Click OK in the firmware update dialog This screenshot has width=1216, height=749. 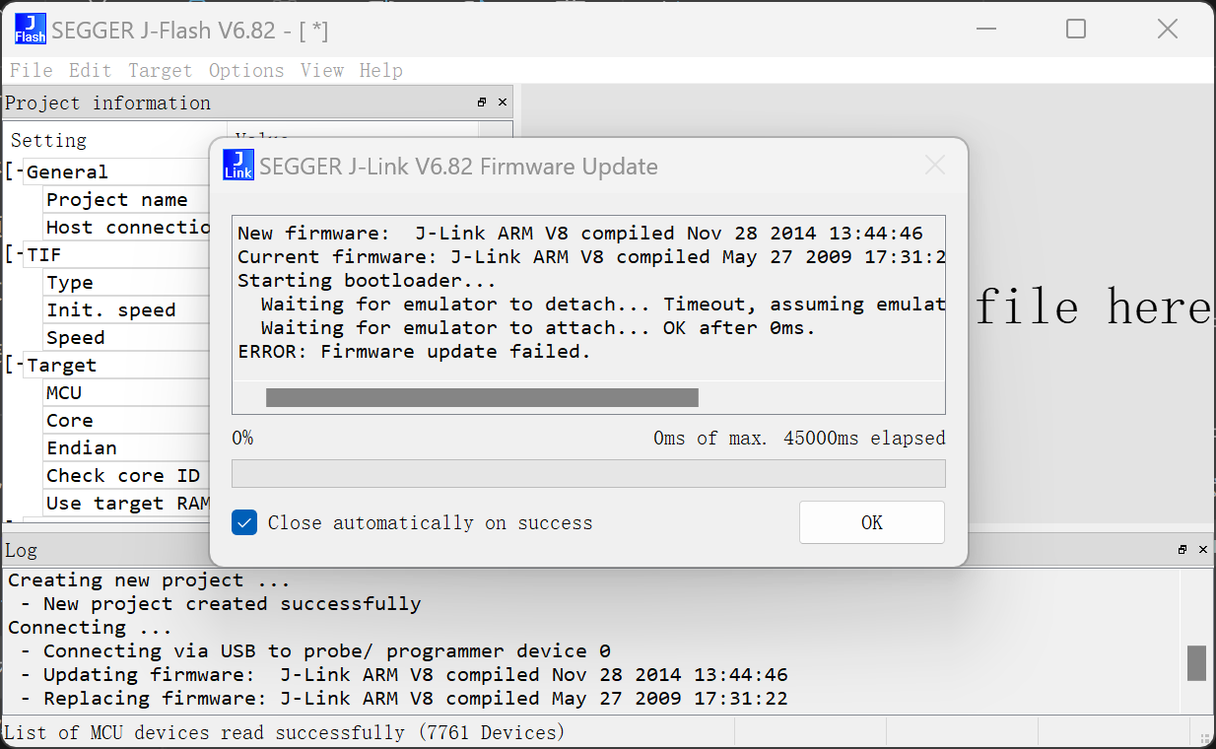[872, 522]
